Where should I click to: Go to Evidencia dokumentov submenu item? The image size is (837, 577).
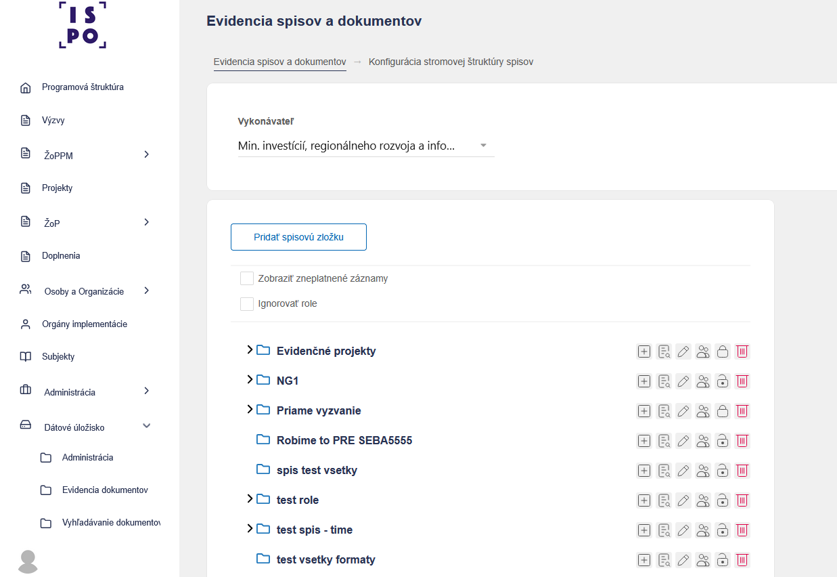point(105,490)
